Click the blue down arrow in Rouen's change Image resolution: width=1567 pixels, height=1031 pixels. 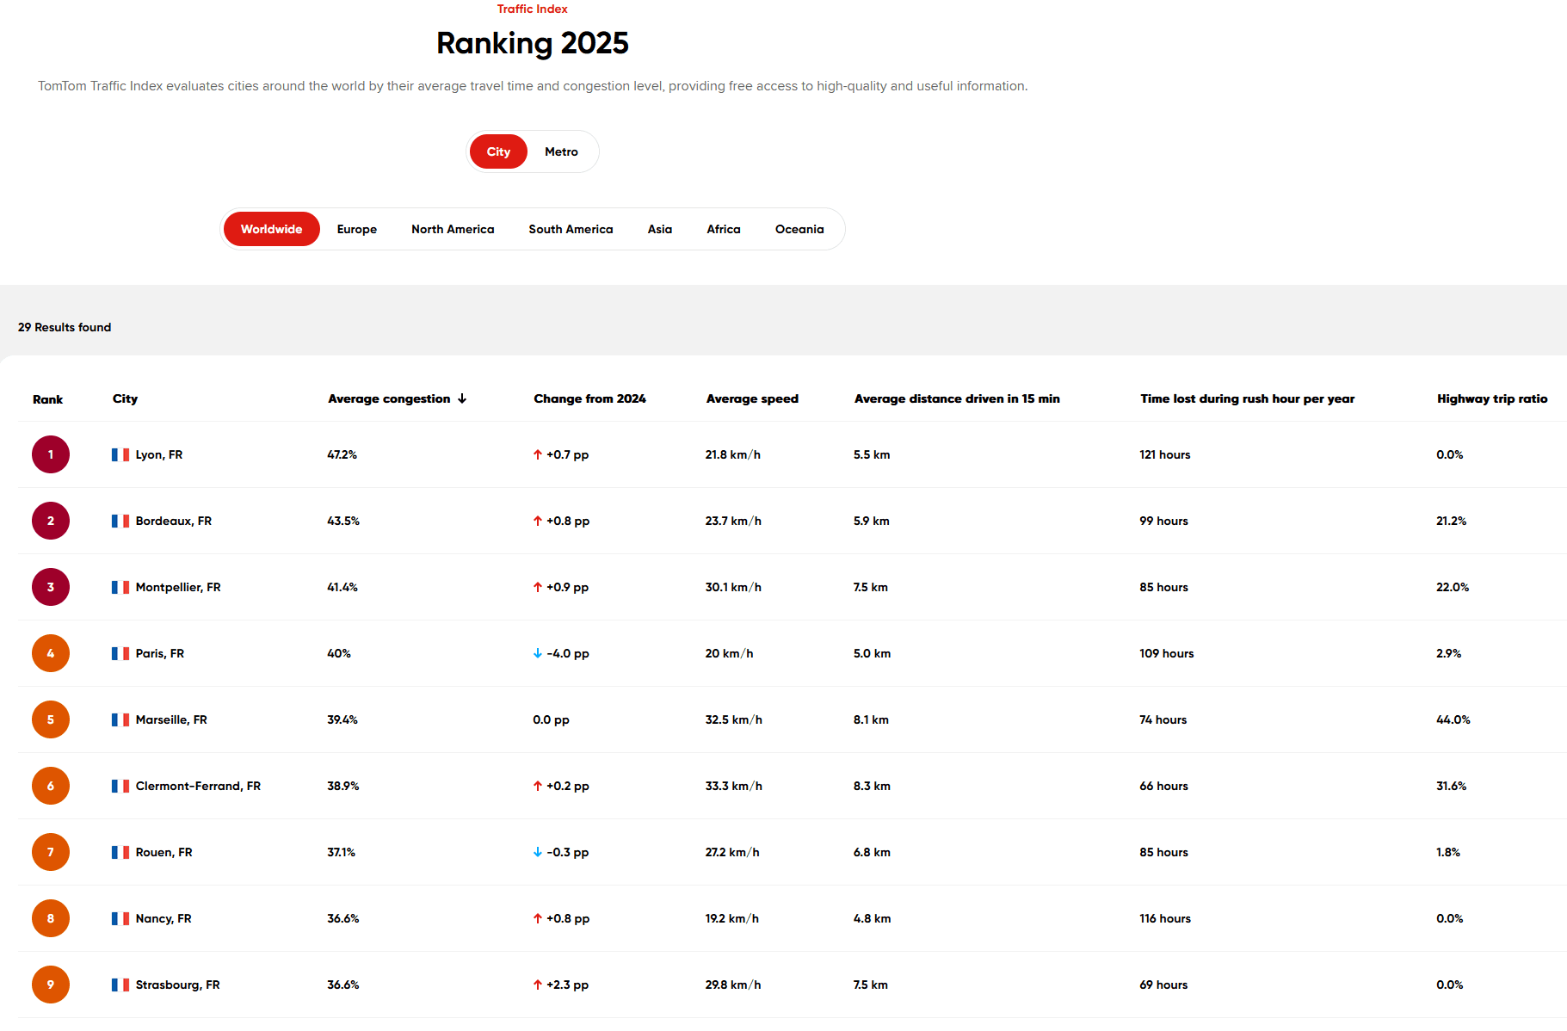[538, 852]
